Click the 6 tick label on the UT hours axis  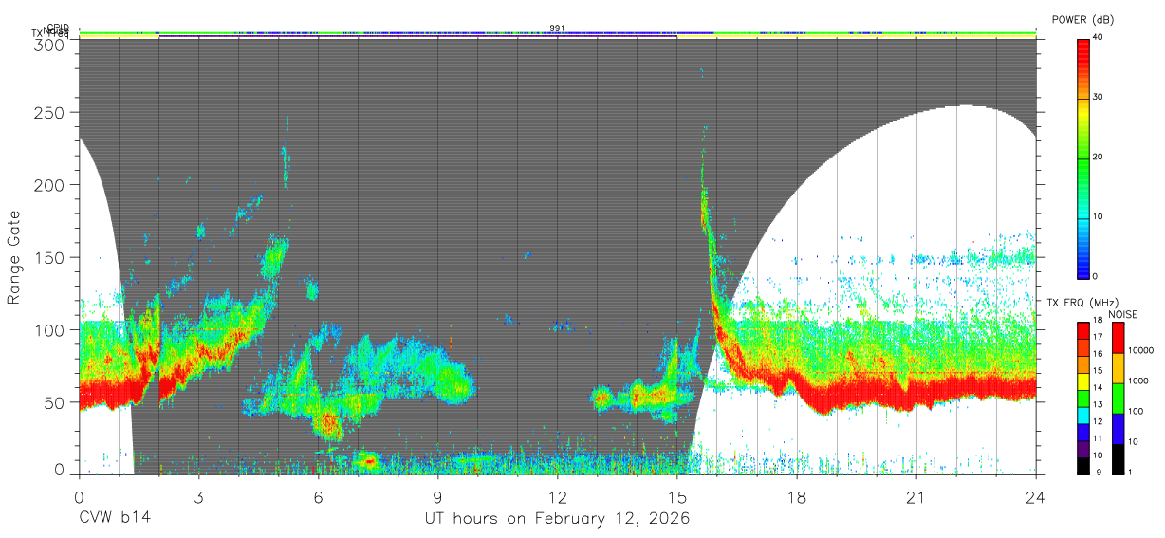coord(318,496)
